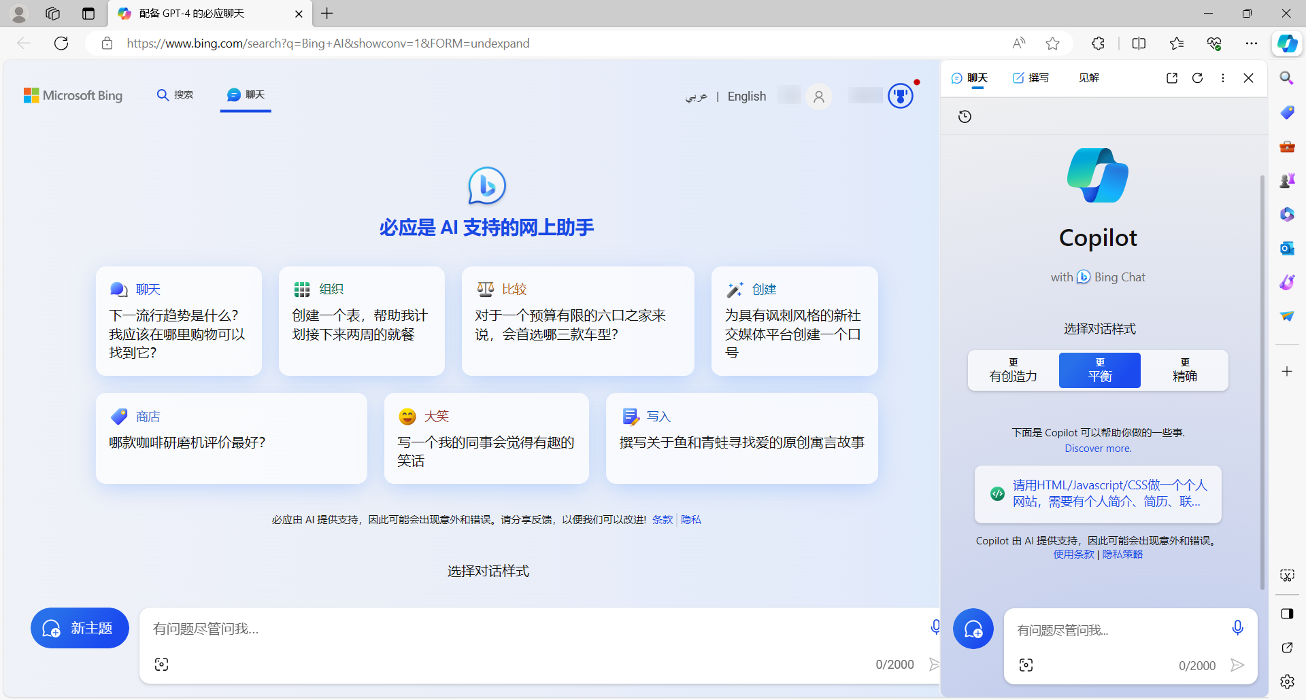Open Copilot pane more options menu

1223,78
